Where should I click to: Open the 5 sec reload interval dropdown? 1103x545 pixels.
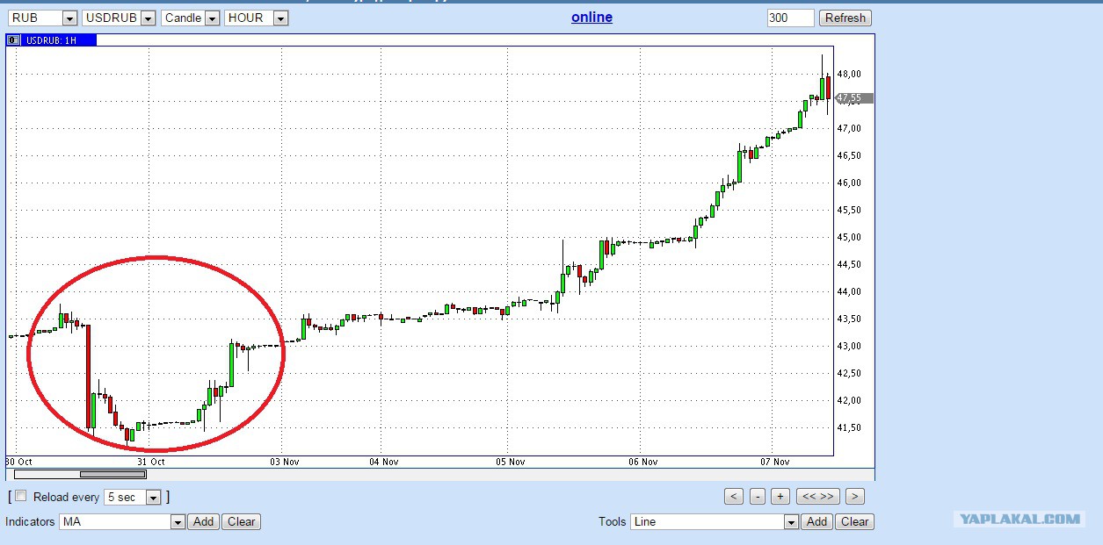[133, 497]
